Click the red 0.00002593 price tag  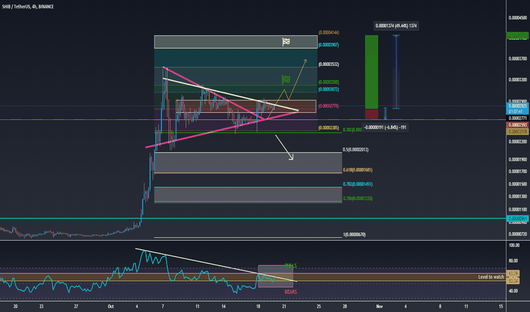[517, 125]
